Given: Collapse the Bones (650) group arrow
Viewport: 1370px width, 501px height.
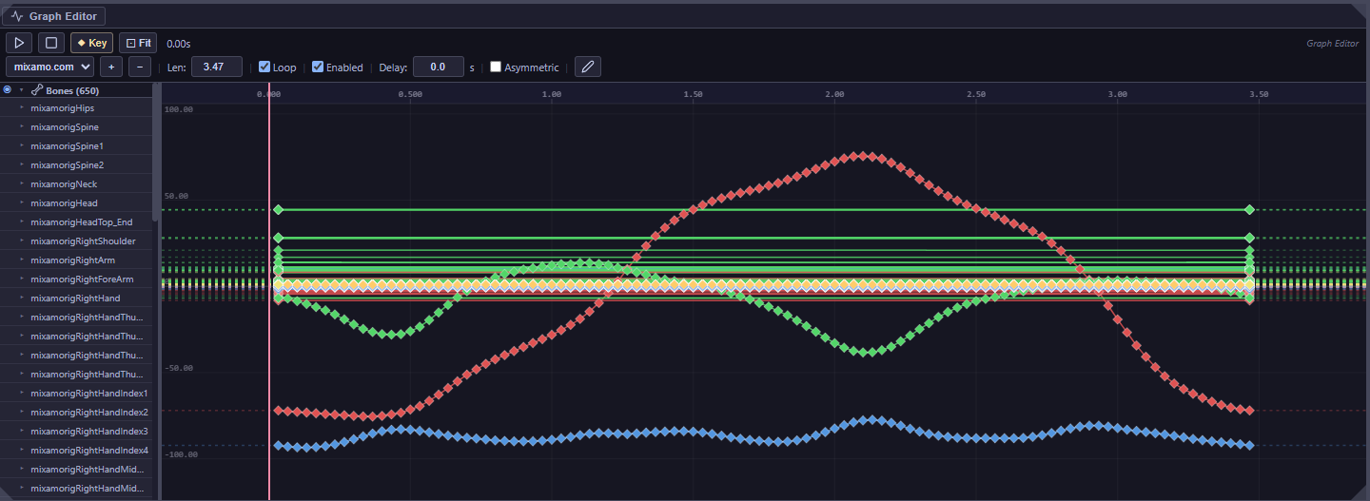Looking at the screenshot, I should tap(21, 90).
